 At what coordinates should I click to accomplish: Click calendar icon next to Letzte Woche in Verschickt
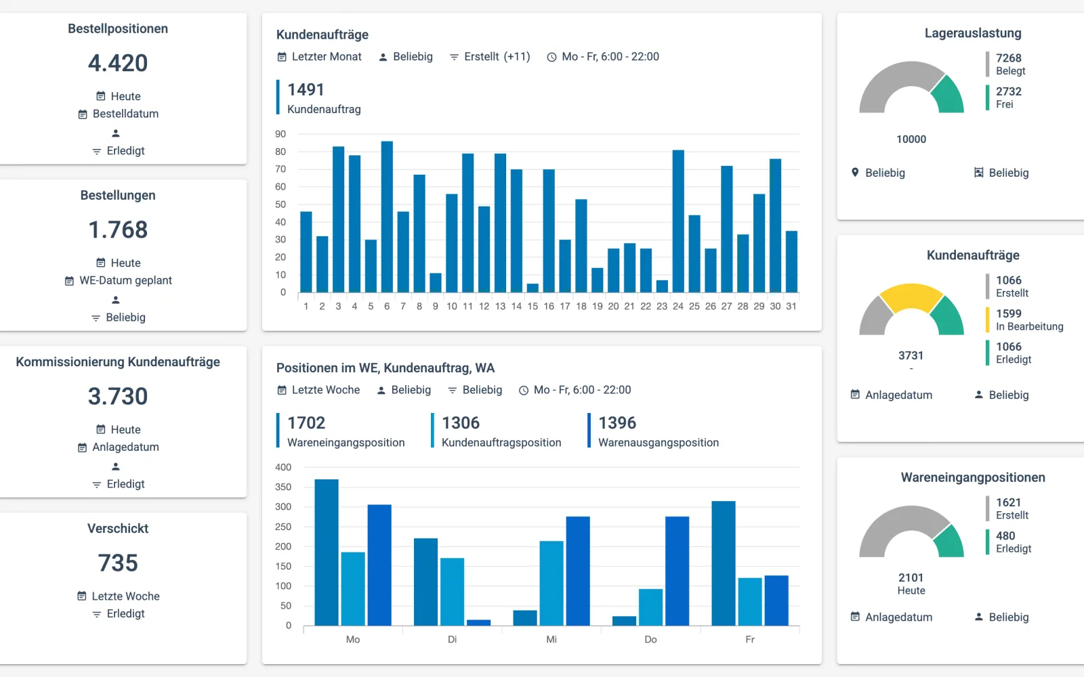pyautogui.click(x=82, y=596)
